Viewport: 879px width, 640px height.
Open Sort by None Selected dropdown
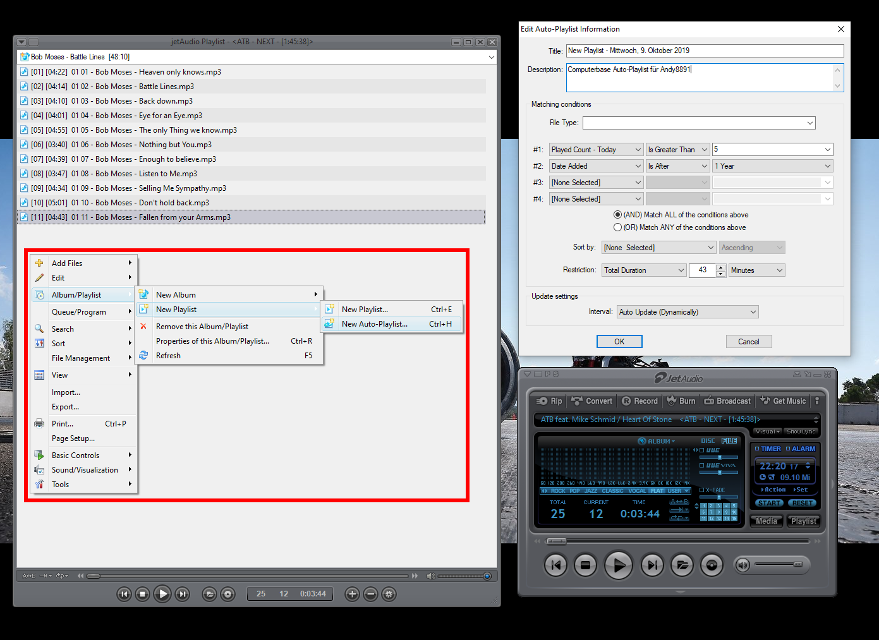click(x=658, y=248)
